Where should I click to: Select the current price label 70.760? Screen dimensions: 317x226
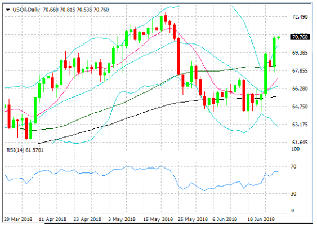click(300, 37)
